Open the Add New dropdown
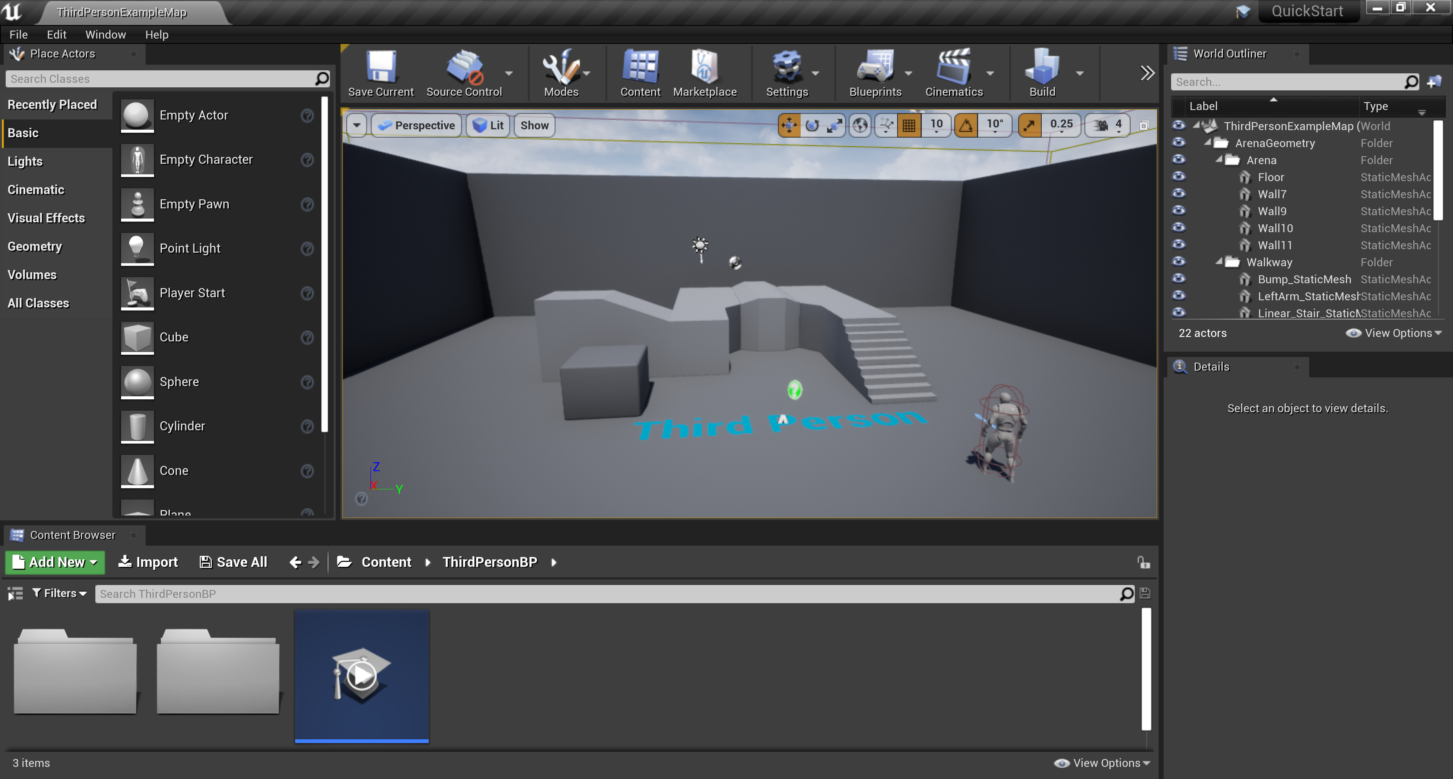 point(55,562)
